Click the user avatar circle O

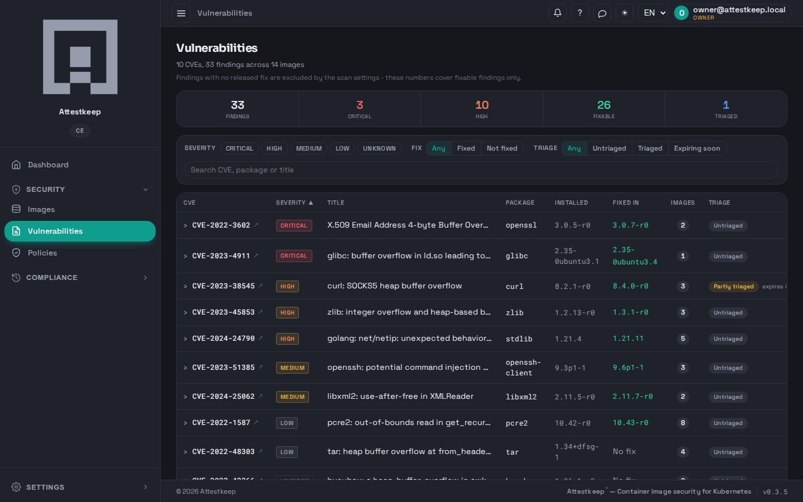[x=681, y=13]
